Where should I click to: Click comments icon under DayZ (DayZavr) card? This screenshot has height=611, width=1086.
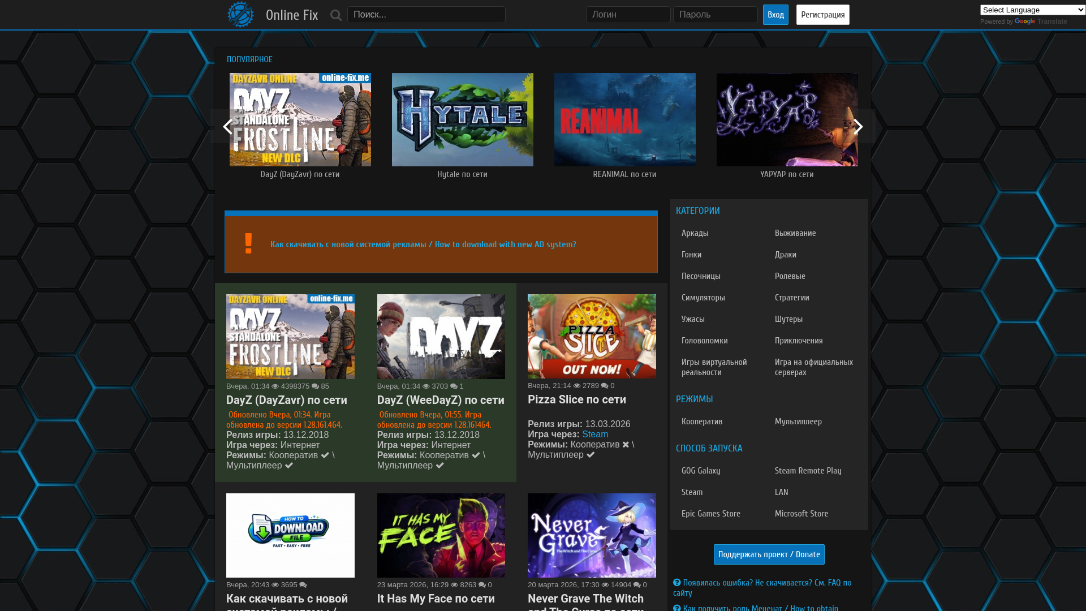315,386
